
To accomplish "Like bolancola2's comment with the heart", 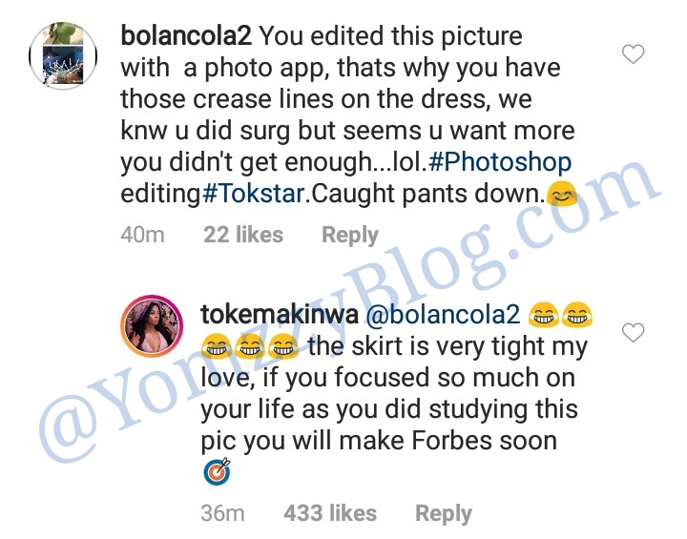I will coord(633,55).
